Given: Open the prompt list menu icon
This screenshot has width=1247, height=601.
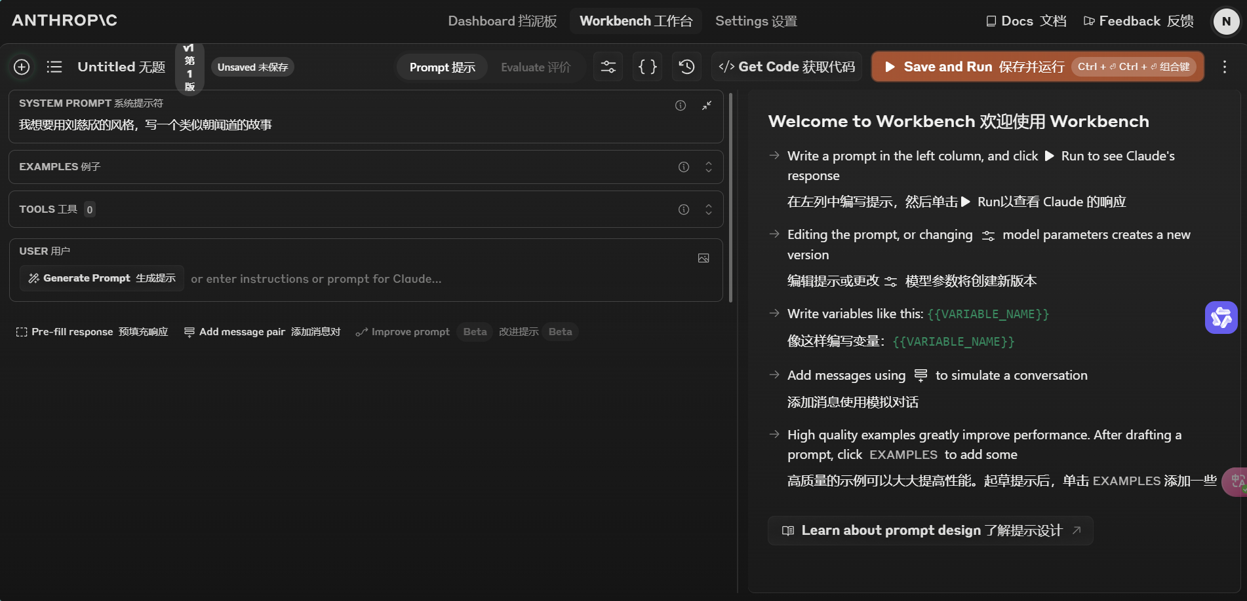Looking at the screenshot, I should (54, 67).
